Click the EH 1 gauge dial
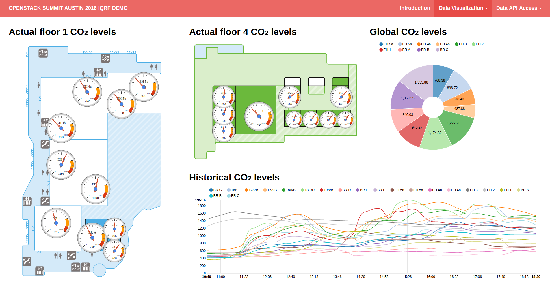The image size is (550, 284). (56, 223)
